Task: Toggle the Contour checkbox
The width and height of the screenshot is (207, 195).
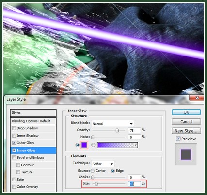Action: [x=18, y=165]
